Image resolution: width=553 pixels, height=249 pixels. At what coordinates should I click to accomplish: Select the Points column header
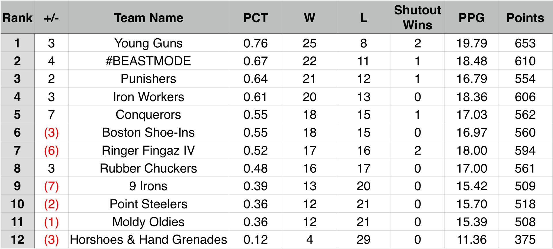tap(525, 18)
